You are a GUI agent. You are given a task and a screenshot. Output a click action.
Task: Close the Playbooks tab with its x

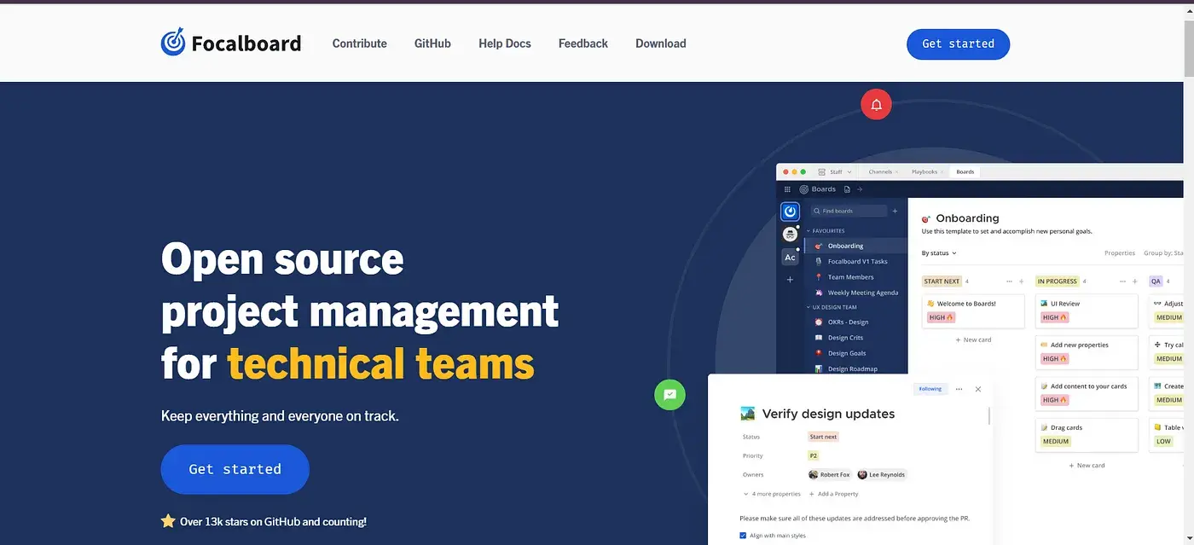pos(944,172)
